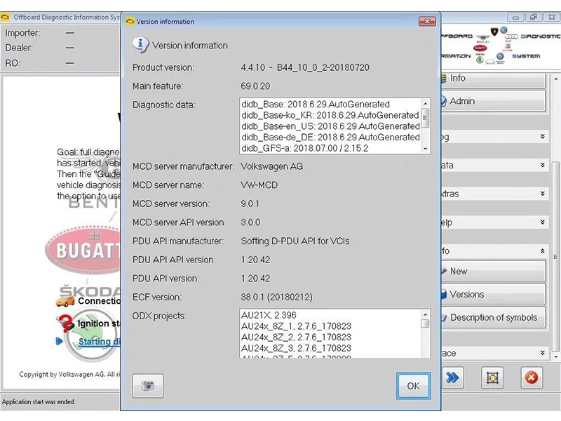The width and height of the screenshot is (561, 421).
Task: Click the info icon beside Version information heading
Action: click(140, 45)
